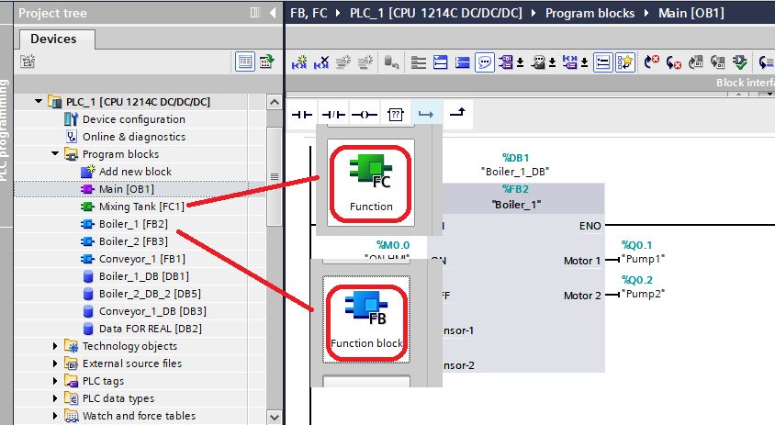Toggle column layout icon in Project tree header

(x=255, y=12)
